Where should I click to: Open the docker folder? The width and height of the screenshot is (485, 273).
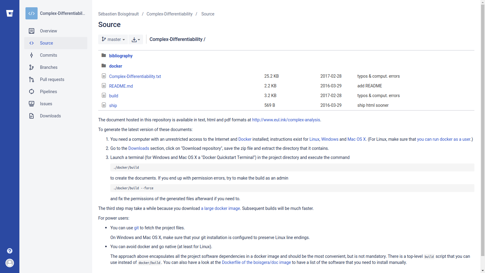pyautogui.click(x=115, y=66)
